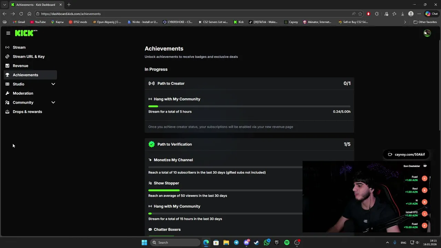The width and height of the screenshot is (441, 248).
Task: Click the Path to Creator broadcast icon
Action: pos(152,83)
